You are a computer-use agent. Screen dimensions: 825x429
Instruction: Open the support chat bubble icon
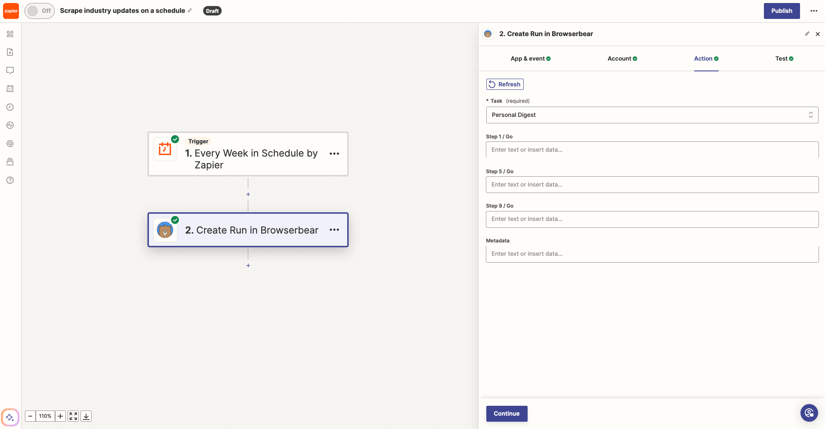809,413
